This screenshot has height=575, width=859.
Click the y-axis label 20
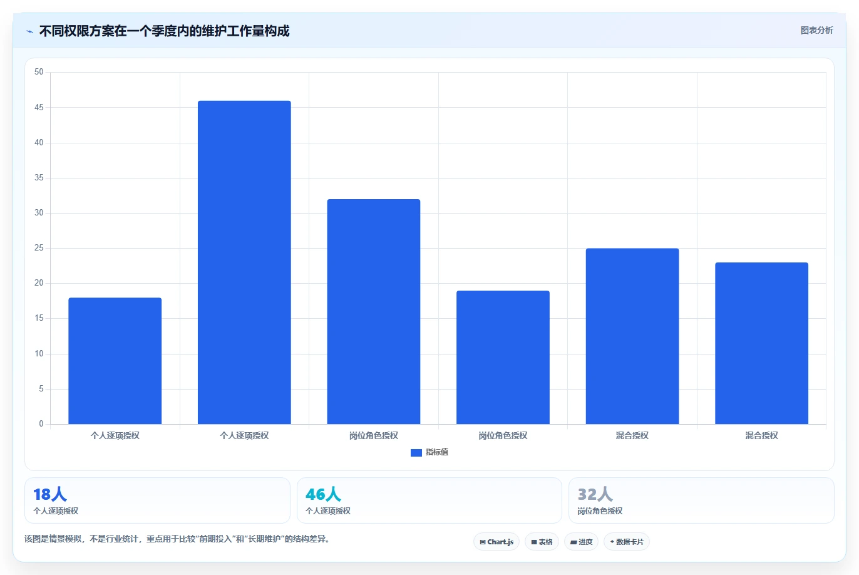coord(39,283)
